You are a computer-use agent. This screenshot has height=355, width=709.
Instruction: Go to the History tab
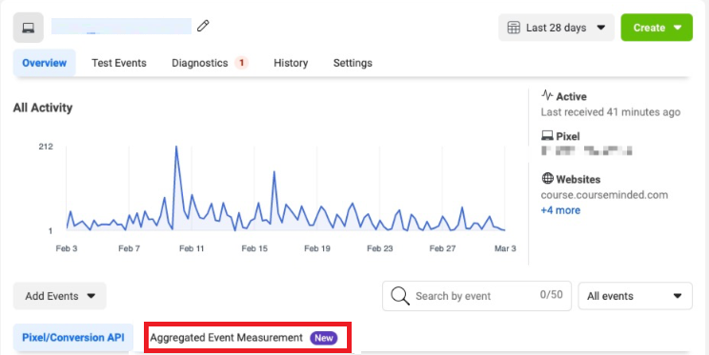click(x=291, y=63)
